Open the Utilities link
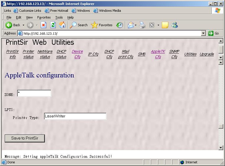225x166 pixels. coord(190,54)
